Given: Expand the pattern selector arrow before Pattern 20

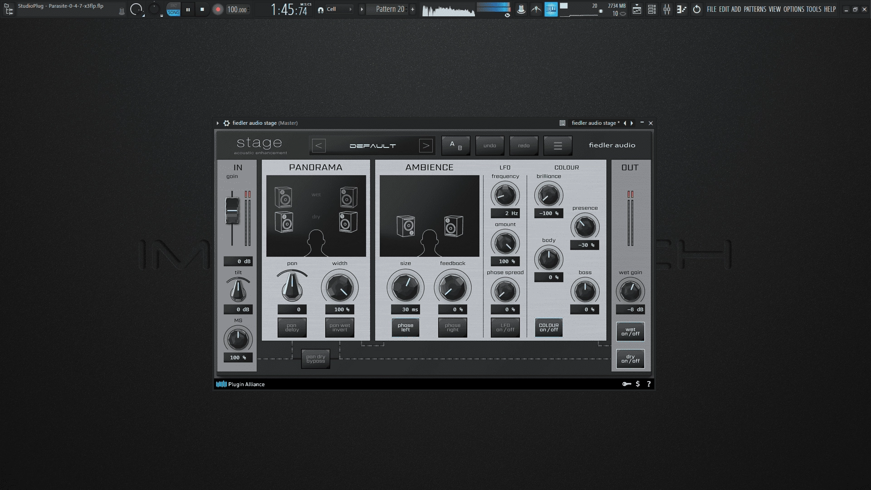Looking at the screenshot, I should click(362, 9).
